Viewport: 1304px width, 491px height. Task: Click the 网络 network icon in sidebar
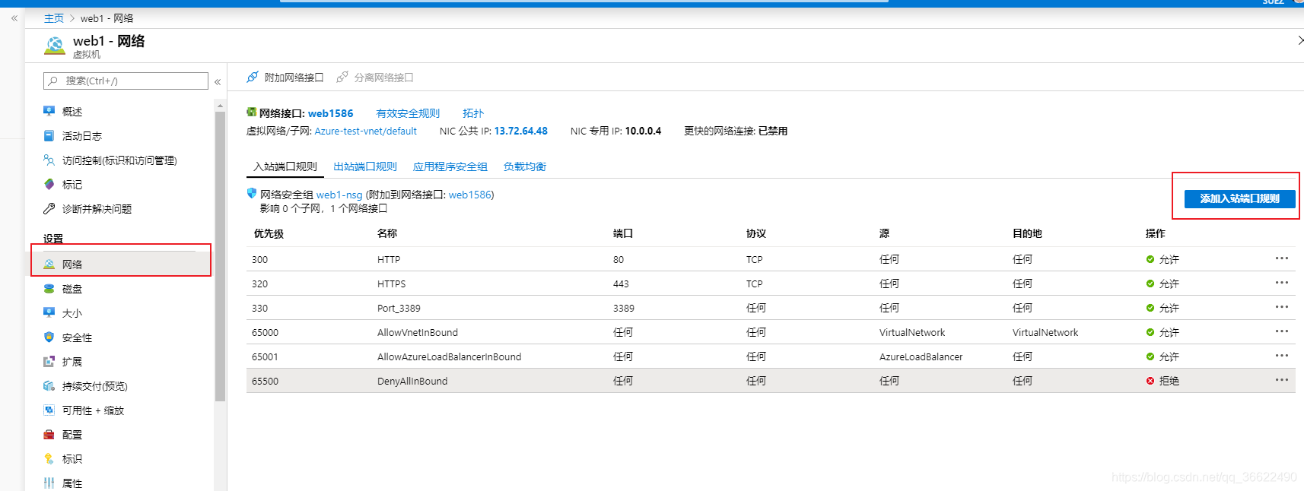tap(49, 264)
